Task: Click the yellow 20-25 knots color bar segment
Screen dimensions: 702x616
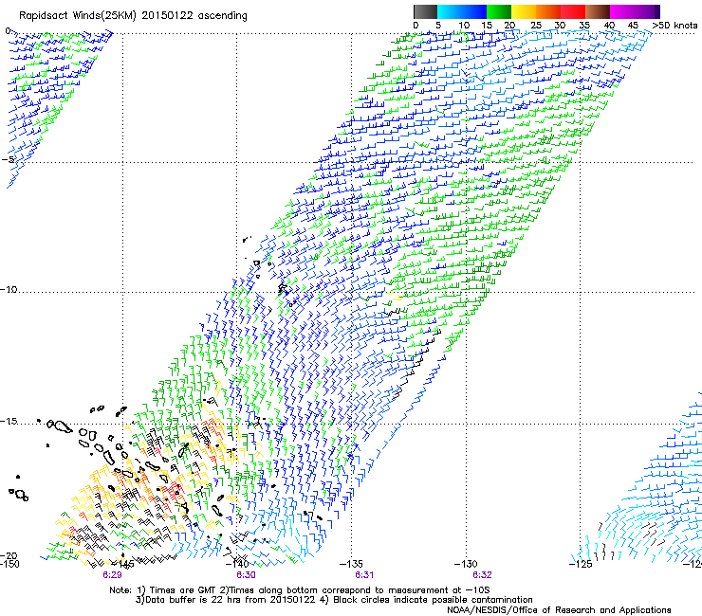Action: pos(524,11)
